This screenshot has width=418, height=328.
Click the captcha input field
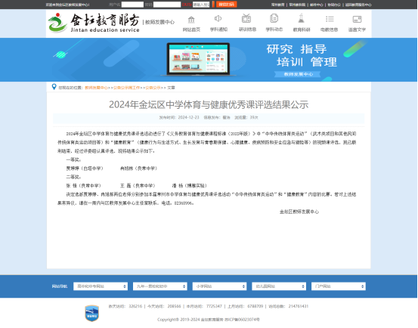click(x=201, y=5)
